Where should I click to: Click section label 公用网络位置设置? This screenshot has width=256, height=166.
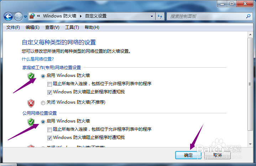(40, 113)
